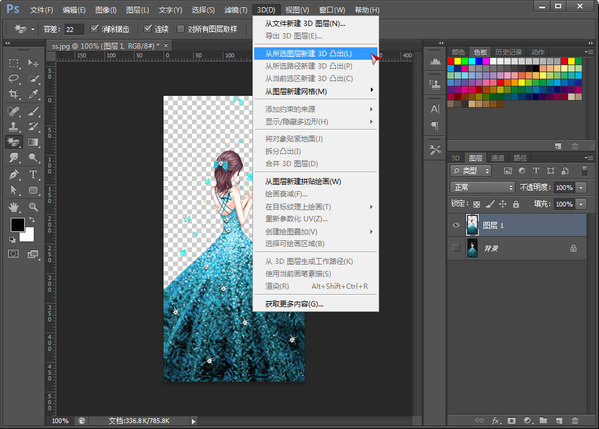The height and width of the screenshot is (429, 599).
Task: Click the add layer mask icon
Action: point(511,421)
